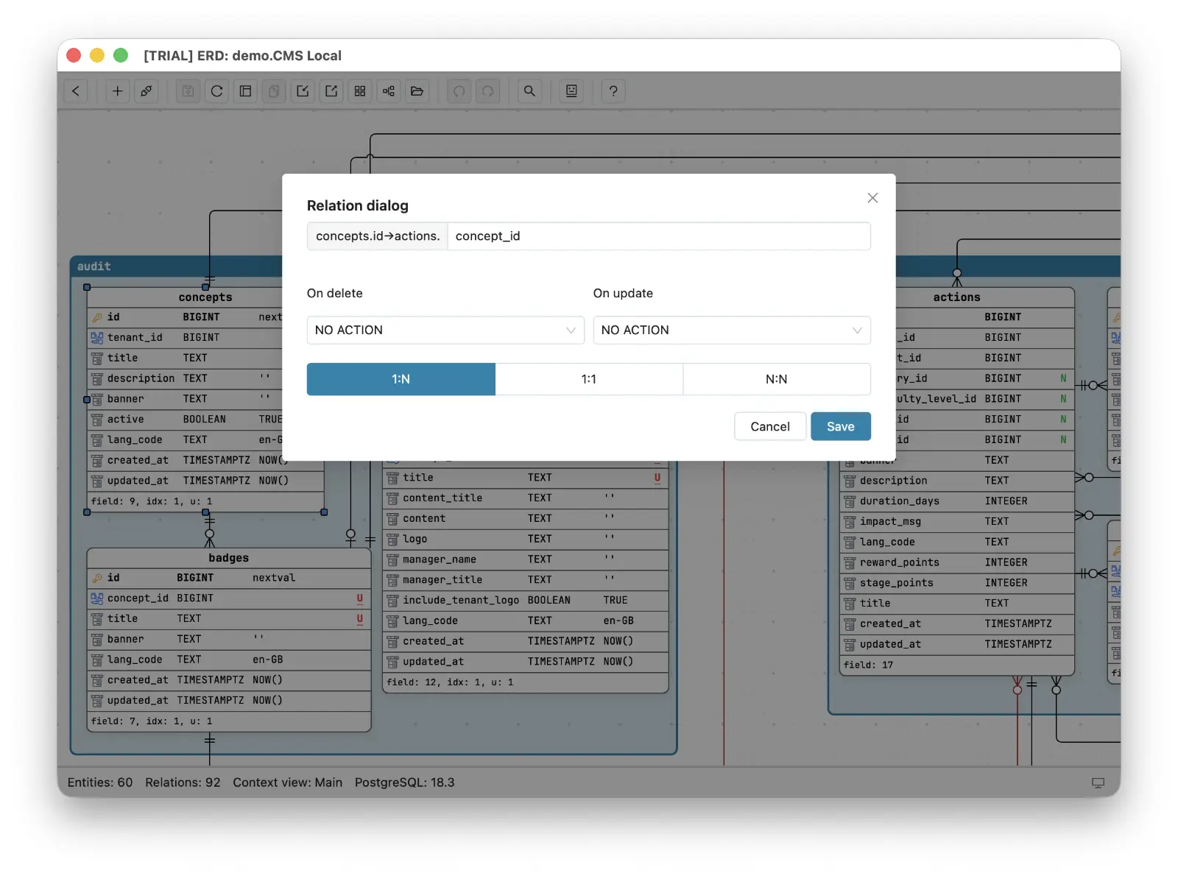Click the face feedback toolbar icon
1178x873 pixels.
571,91
